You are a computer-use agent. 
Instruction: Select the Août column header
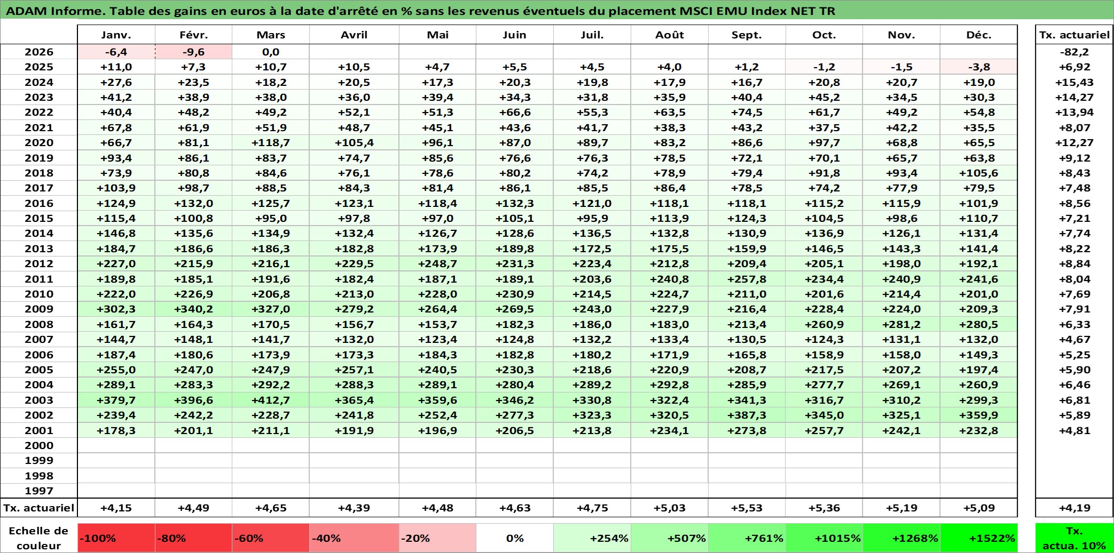[x=670, y=35]
